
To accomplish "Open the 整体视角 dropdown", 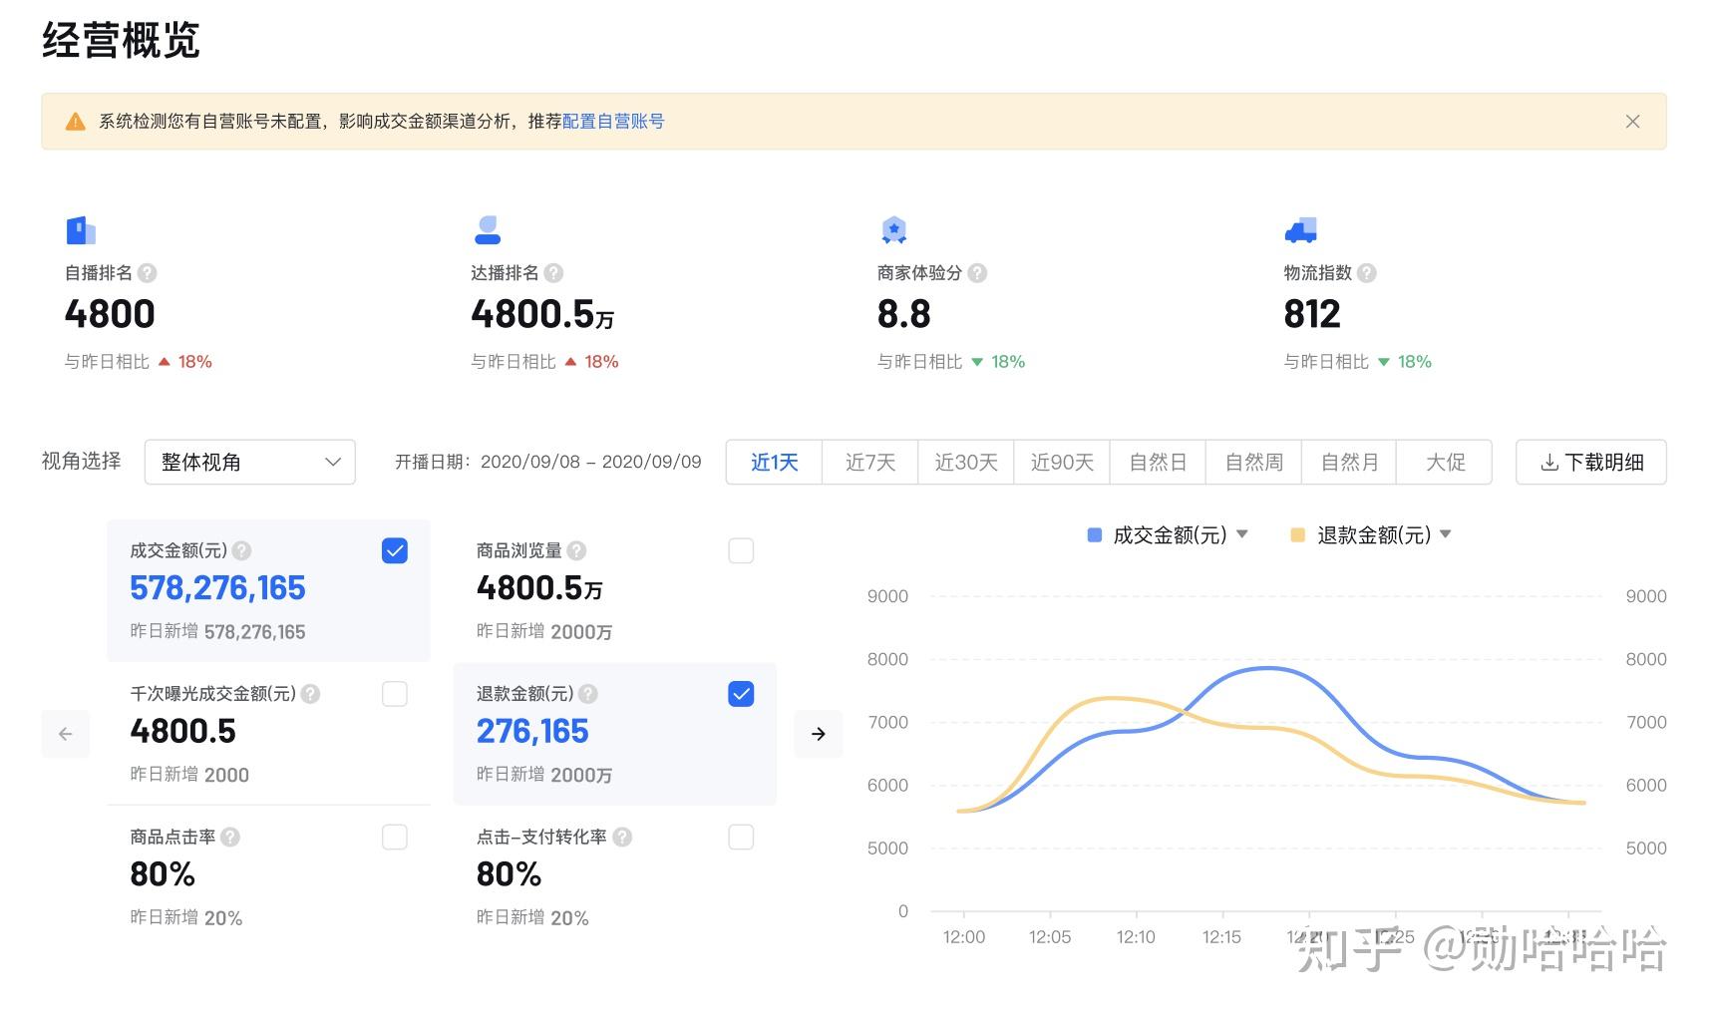I will pos(250,463).
